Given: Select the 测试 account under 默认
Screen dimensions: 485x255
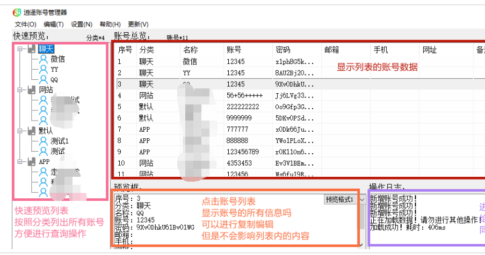Looking at the screenshot, I should 57,151.
